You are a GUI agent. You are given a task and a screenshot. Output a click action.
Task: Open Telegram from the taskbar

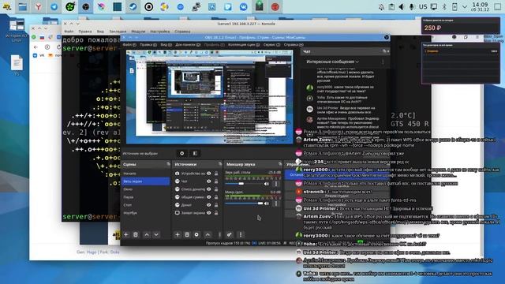tap(54, 7)
